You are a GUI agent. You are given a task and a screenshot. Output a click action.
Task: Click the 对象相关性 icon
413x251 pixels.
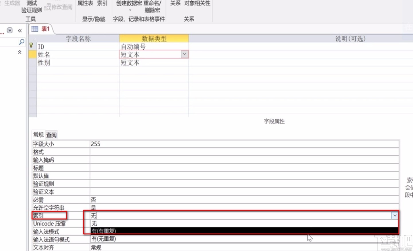[x=197, y=3]
